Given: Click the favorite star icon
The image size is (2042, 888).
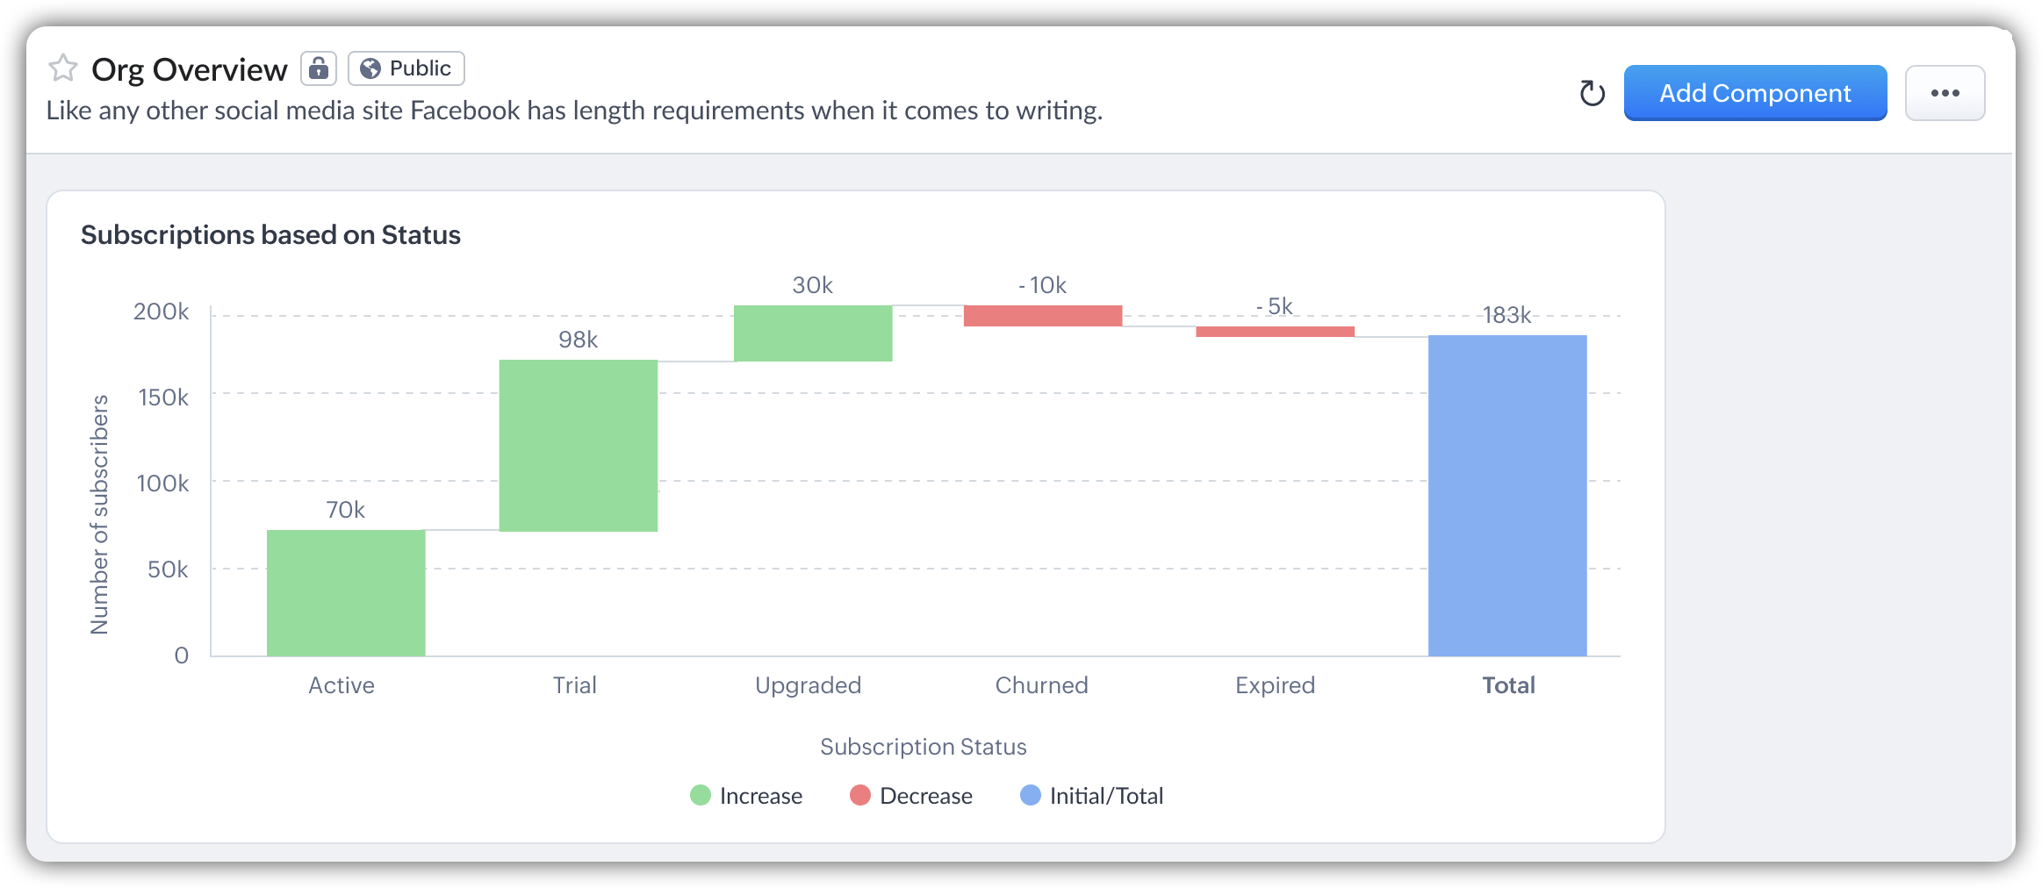Looking at the screenshot, I should [63, 68].
